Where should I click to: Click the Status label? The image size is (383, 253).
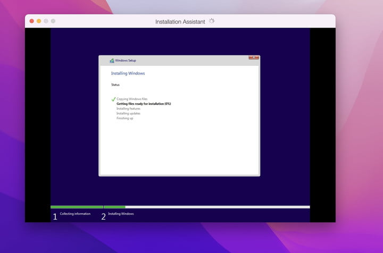[x=115, y=85]
